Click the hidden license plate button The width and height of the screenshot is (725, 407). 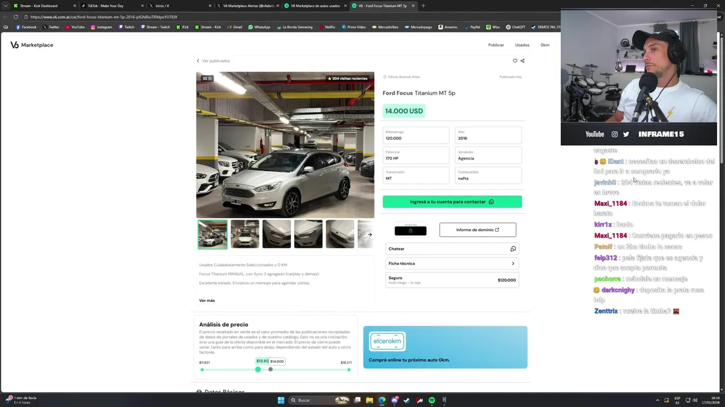click(411, 230)
